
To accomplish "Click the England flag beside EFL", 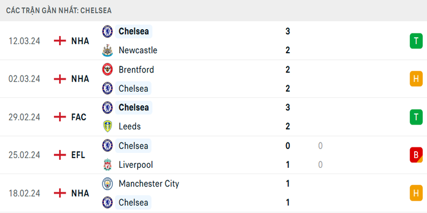I will tap(60, 155).
